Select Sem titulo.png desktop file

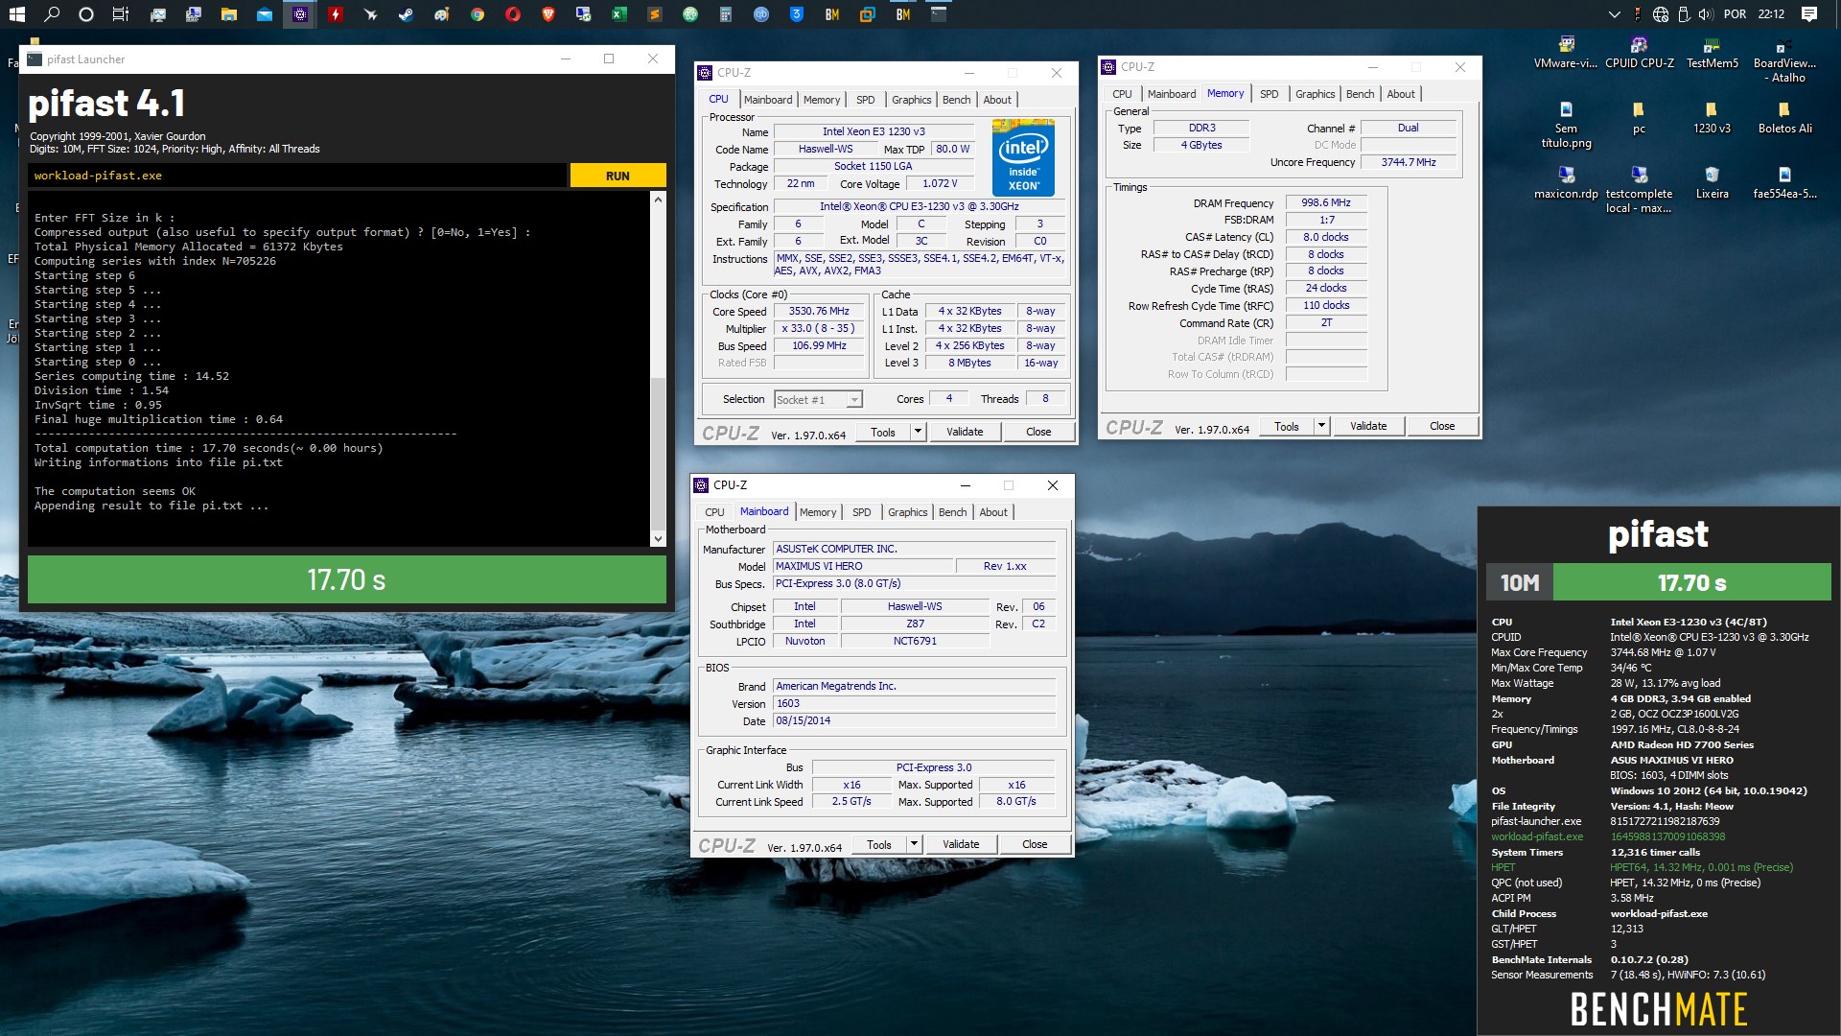[1566, 126]
